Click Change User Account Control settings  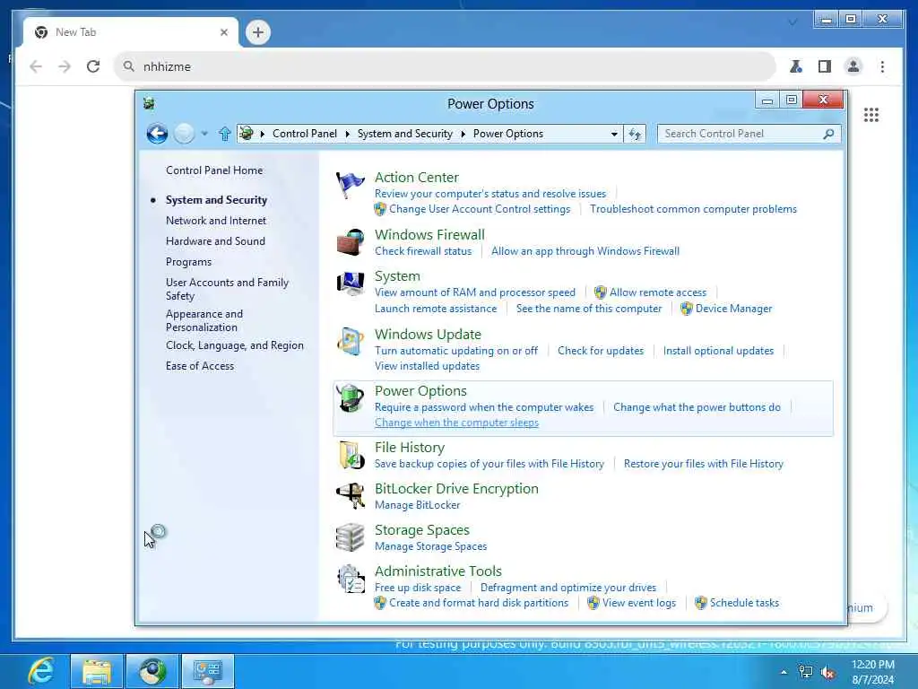479,208
